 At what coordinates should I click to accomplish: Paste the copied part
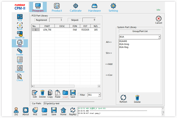pos(58,94)
